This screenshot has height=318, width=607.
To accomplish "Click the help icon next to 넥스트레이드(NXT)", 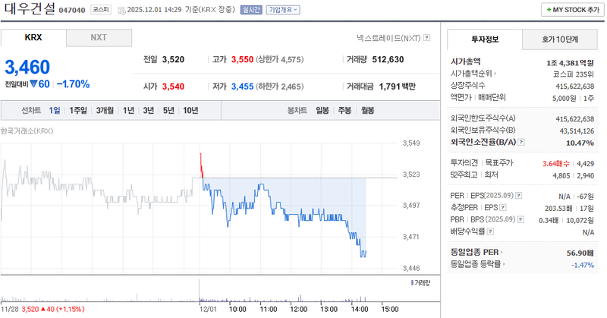I will (426, 38).
